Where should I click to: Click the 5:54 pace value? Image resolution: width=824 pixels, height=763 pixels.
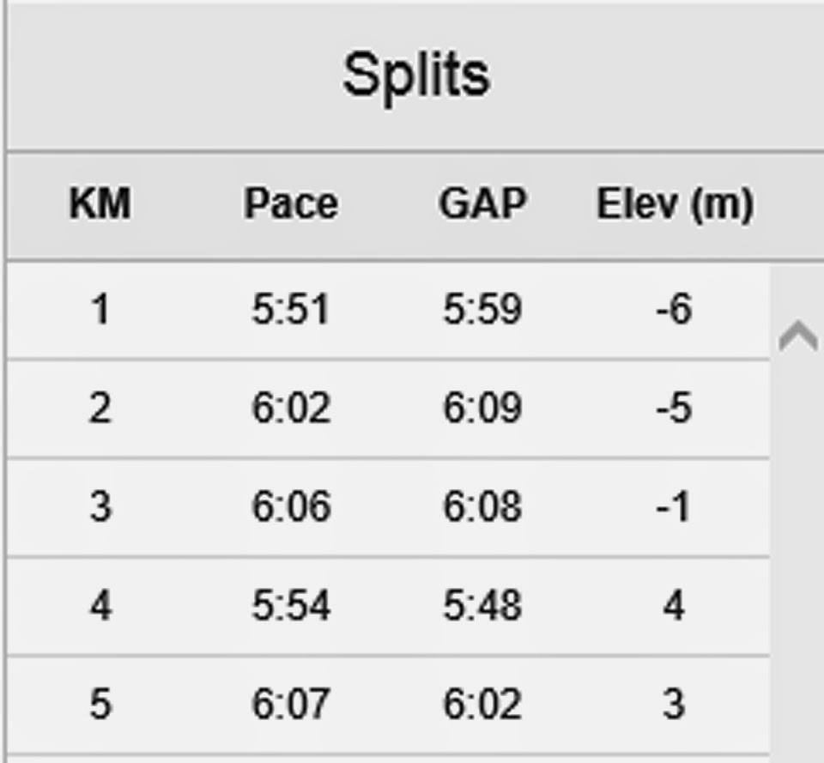click(x=290, y=607)
